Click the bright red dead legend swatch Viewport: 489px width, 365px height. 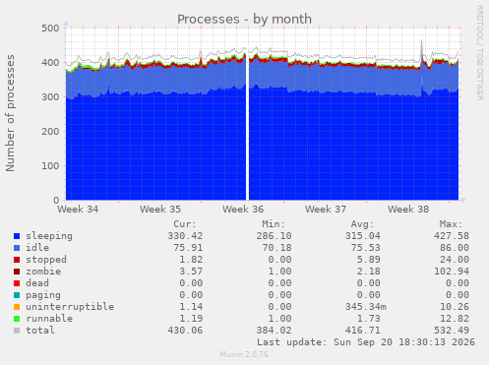coord(17,283)
